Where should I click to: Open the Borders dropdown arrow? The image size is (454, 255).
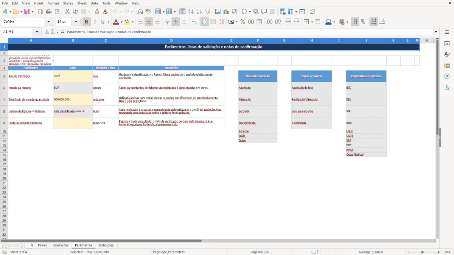pos(311,22)
